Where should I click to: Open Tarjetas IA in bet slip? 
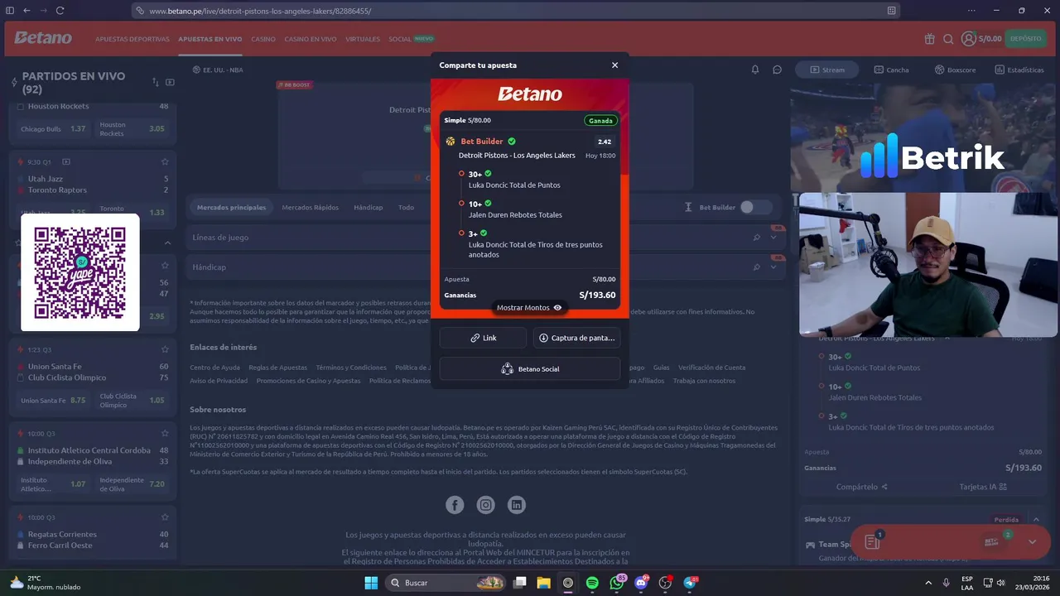[x=983, y=487]
